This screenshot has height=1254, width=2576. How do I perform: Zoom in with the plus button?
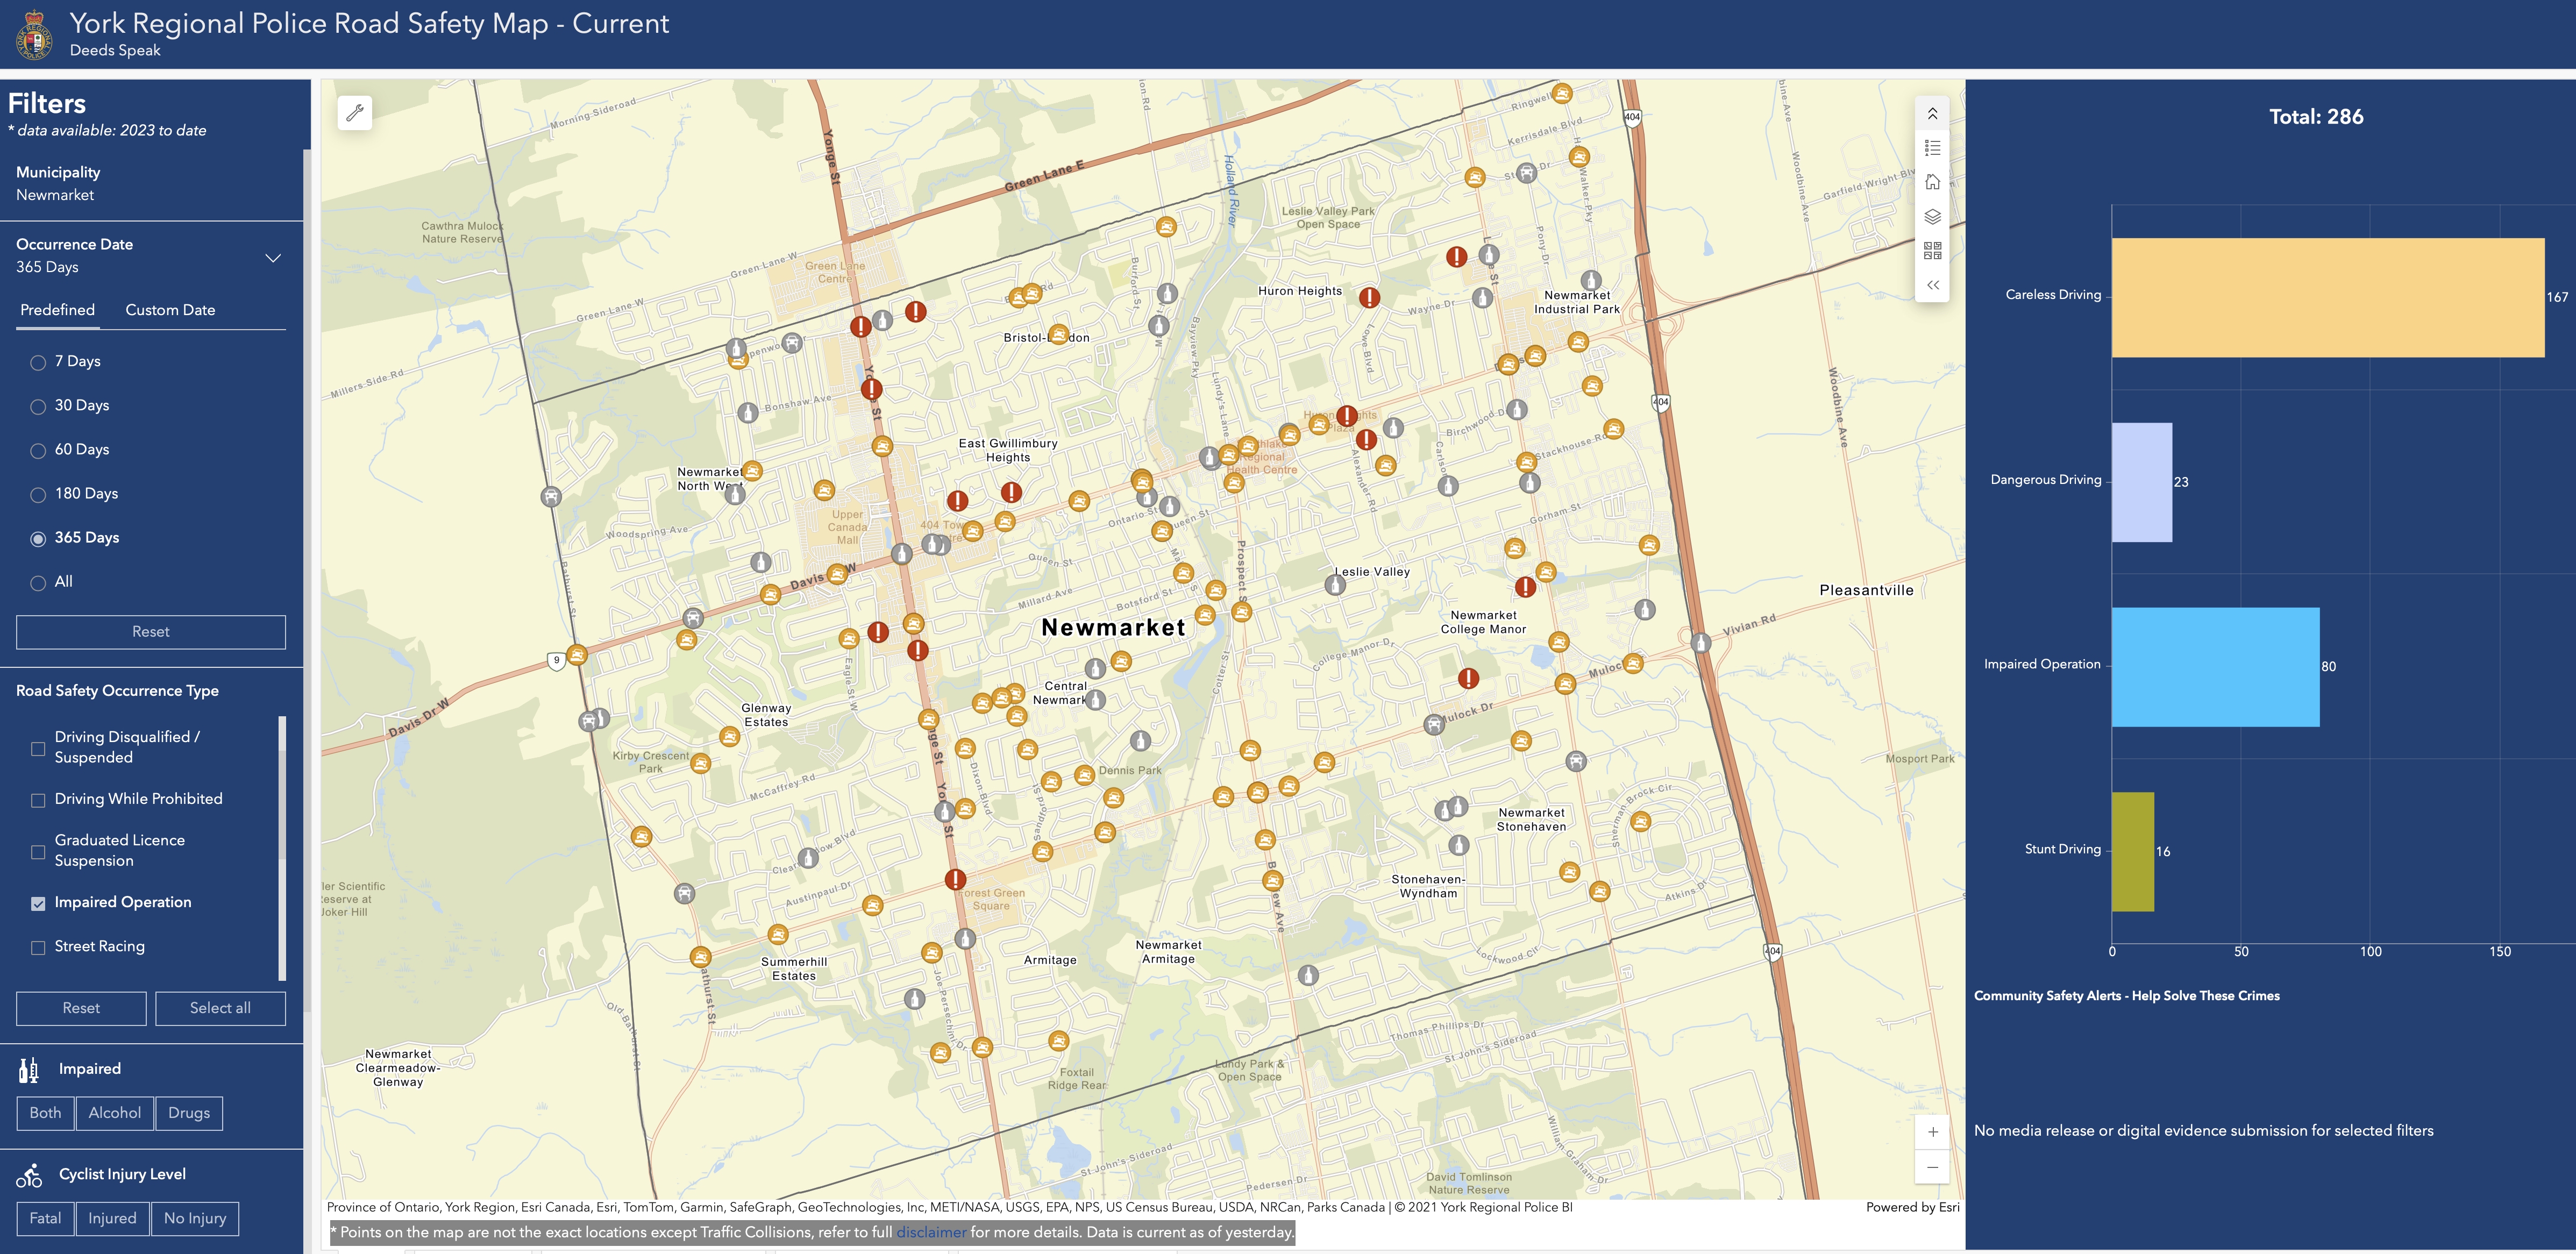(1932, 1132)
